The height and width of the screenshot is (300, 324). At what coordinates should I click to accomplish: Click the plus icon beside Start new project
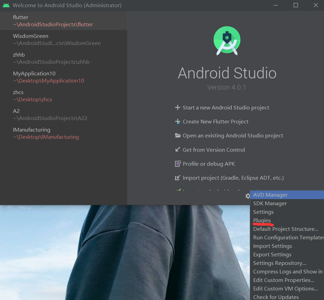[178, 107]
